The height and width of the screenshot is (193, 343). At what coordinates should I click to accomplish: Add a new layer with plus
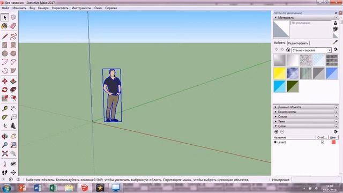[x=277, y=131]
